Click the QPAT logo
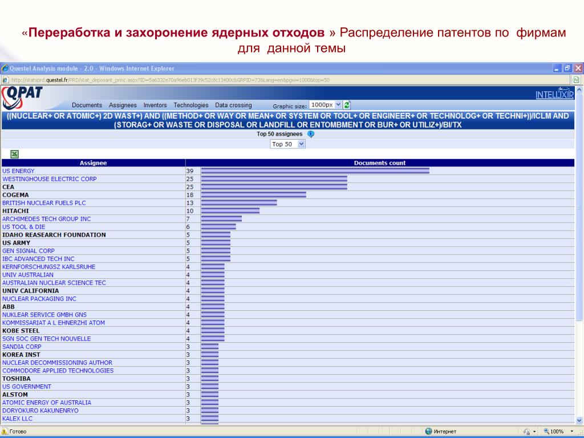 pos(22,98)
